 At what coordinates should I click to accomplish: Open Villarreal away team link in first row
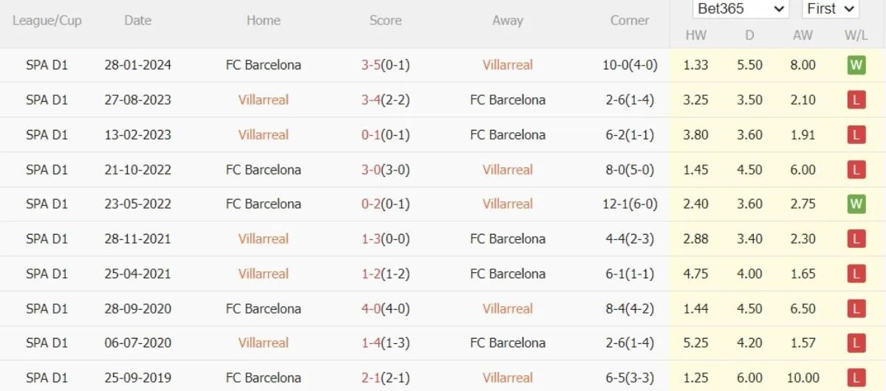507,65
